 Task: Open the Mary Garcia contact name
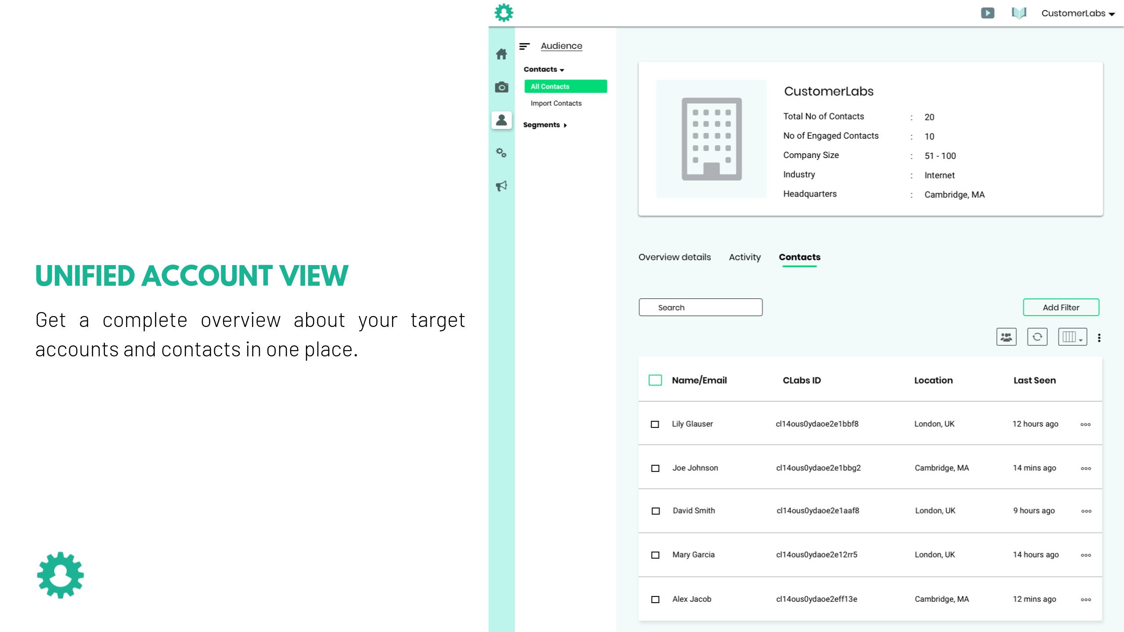click(x=693, y=555)
